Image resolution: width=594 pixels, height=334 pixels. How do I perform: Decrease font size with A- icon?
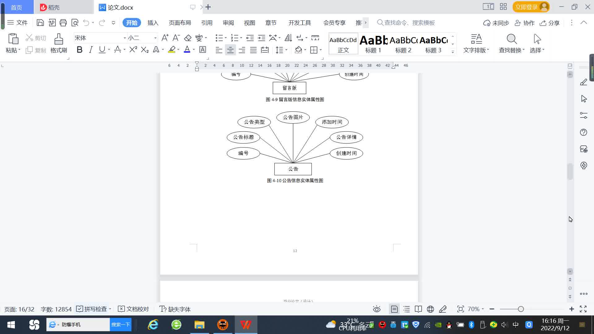click(176, 38)
